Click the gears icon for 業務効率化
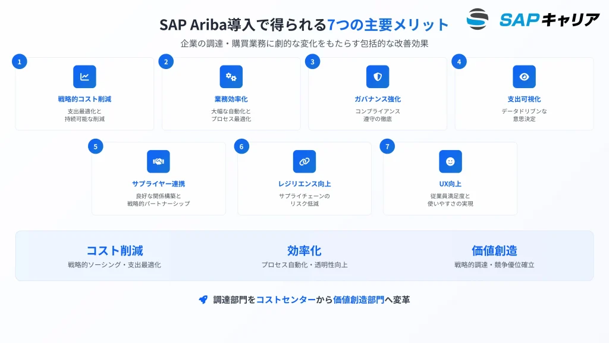 (231, 77)
